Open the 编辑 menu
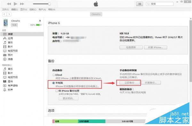Viewport: 192px width, 126px height. (15, 10)
